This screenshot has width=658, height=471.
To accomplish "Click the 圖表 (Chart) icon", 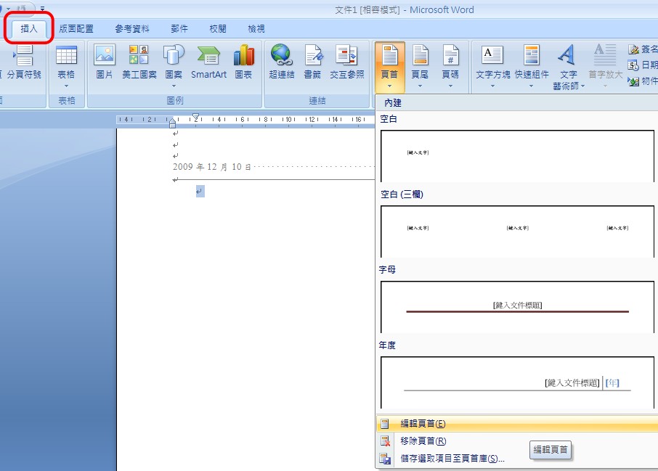I will tap(243, 61).
